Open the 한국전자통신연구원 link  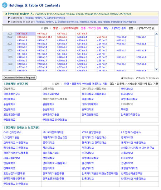(14, 179)
